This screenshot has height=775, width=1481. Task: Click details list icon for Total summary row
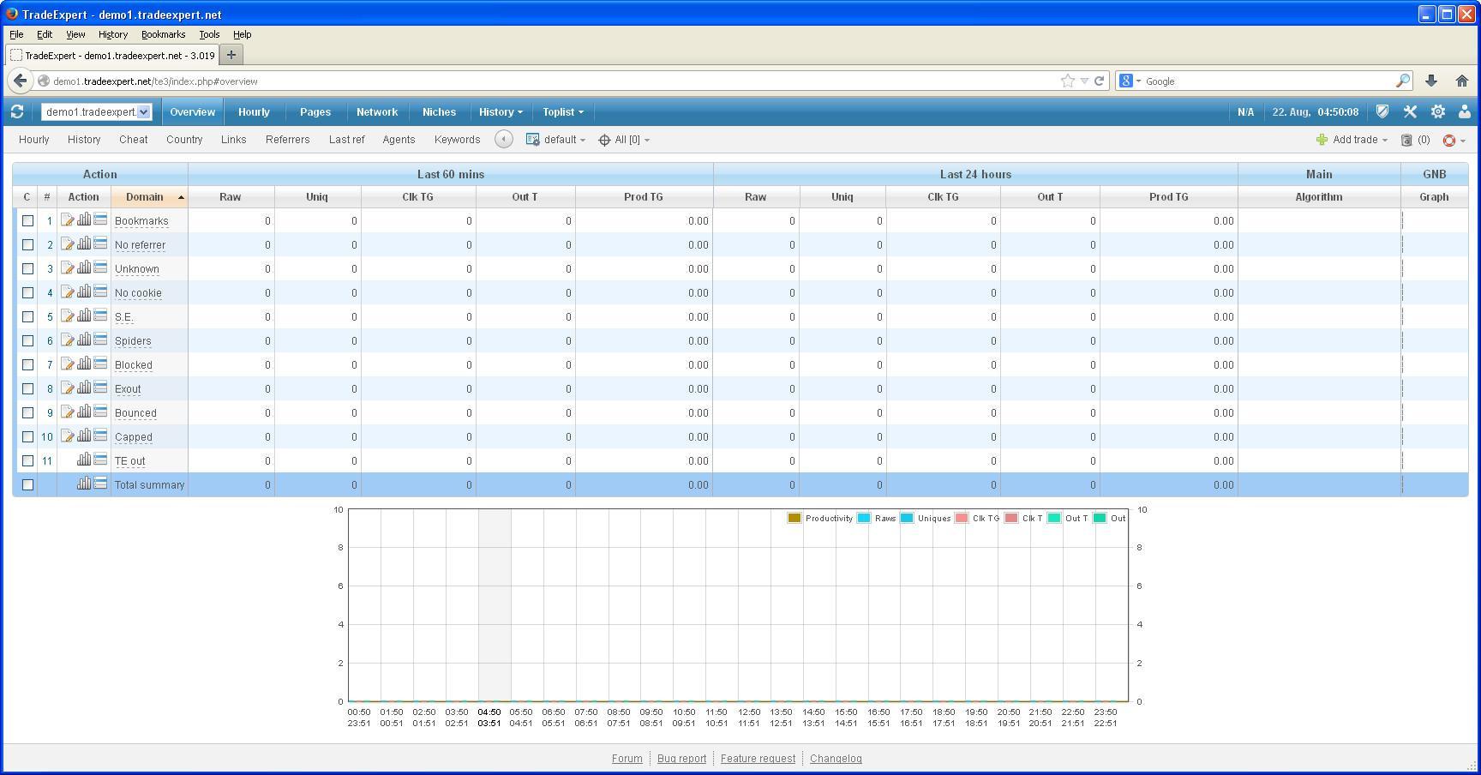tap(100, 484)
